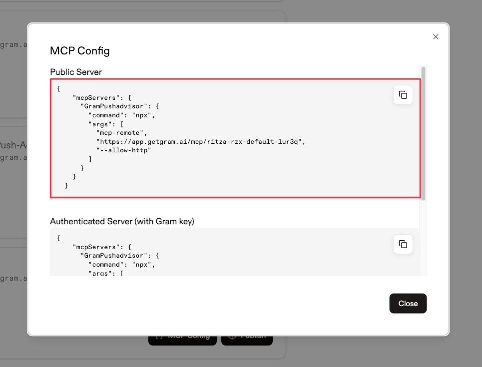The width and height of the screenshot is (482, 367).
Task: Close the MCP Config dialog with X
Action: [x=436, y=37]
